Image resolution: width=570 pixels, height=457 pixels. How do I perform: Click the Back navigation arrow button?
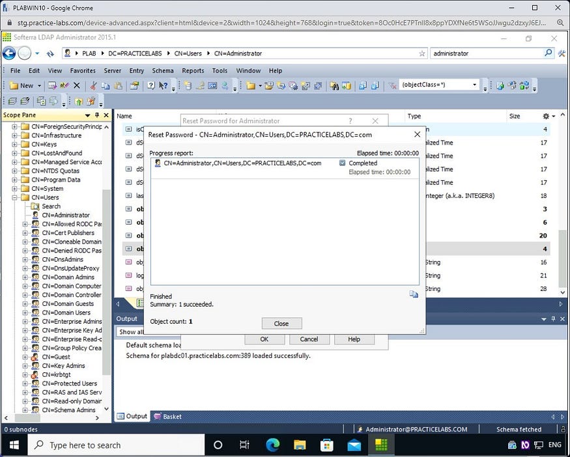(x=10, y=53)
